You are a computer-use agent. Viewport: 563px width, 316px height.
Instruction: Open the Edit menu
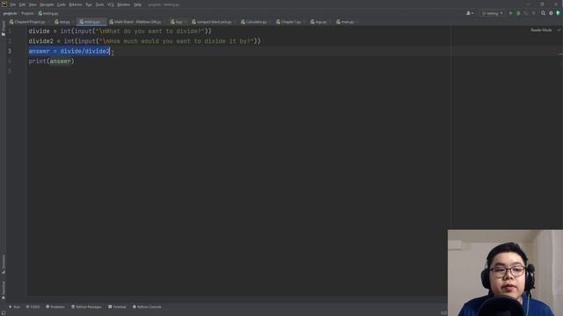coord(22,4)
